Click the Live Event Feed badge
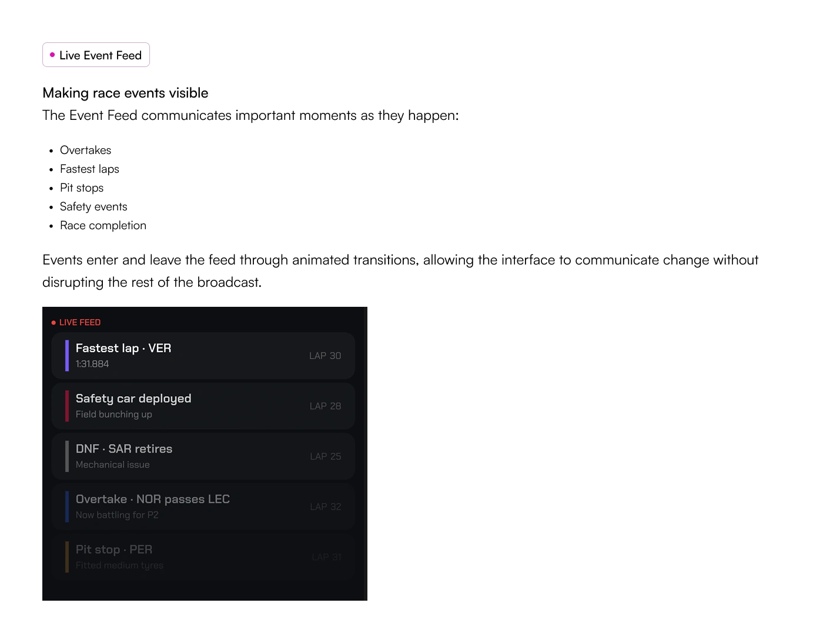This screenshot has height=643, width=823. click(96, 55)
